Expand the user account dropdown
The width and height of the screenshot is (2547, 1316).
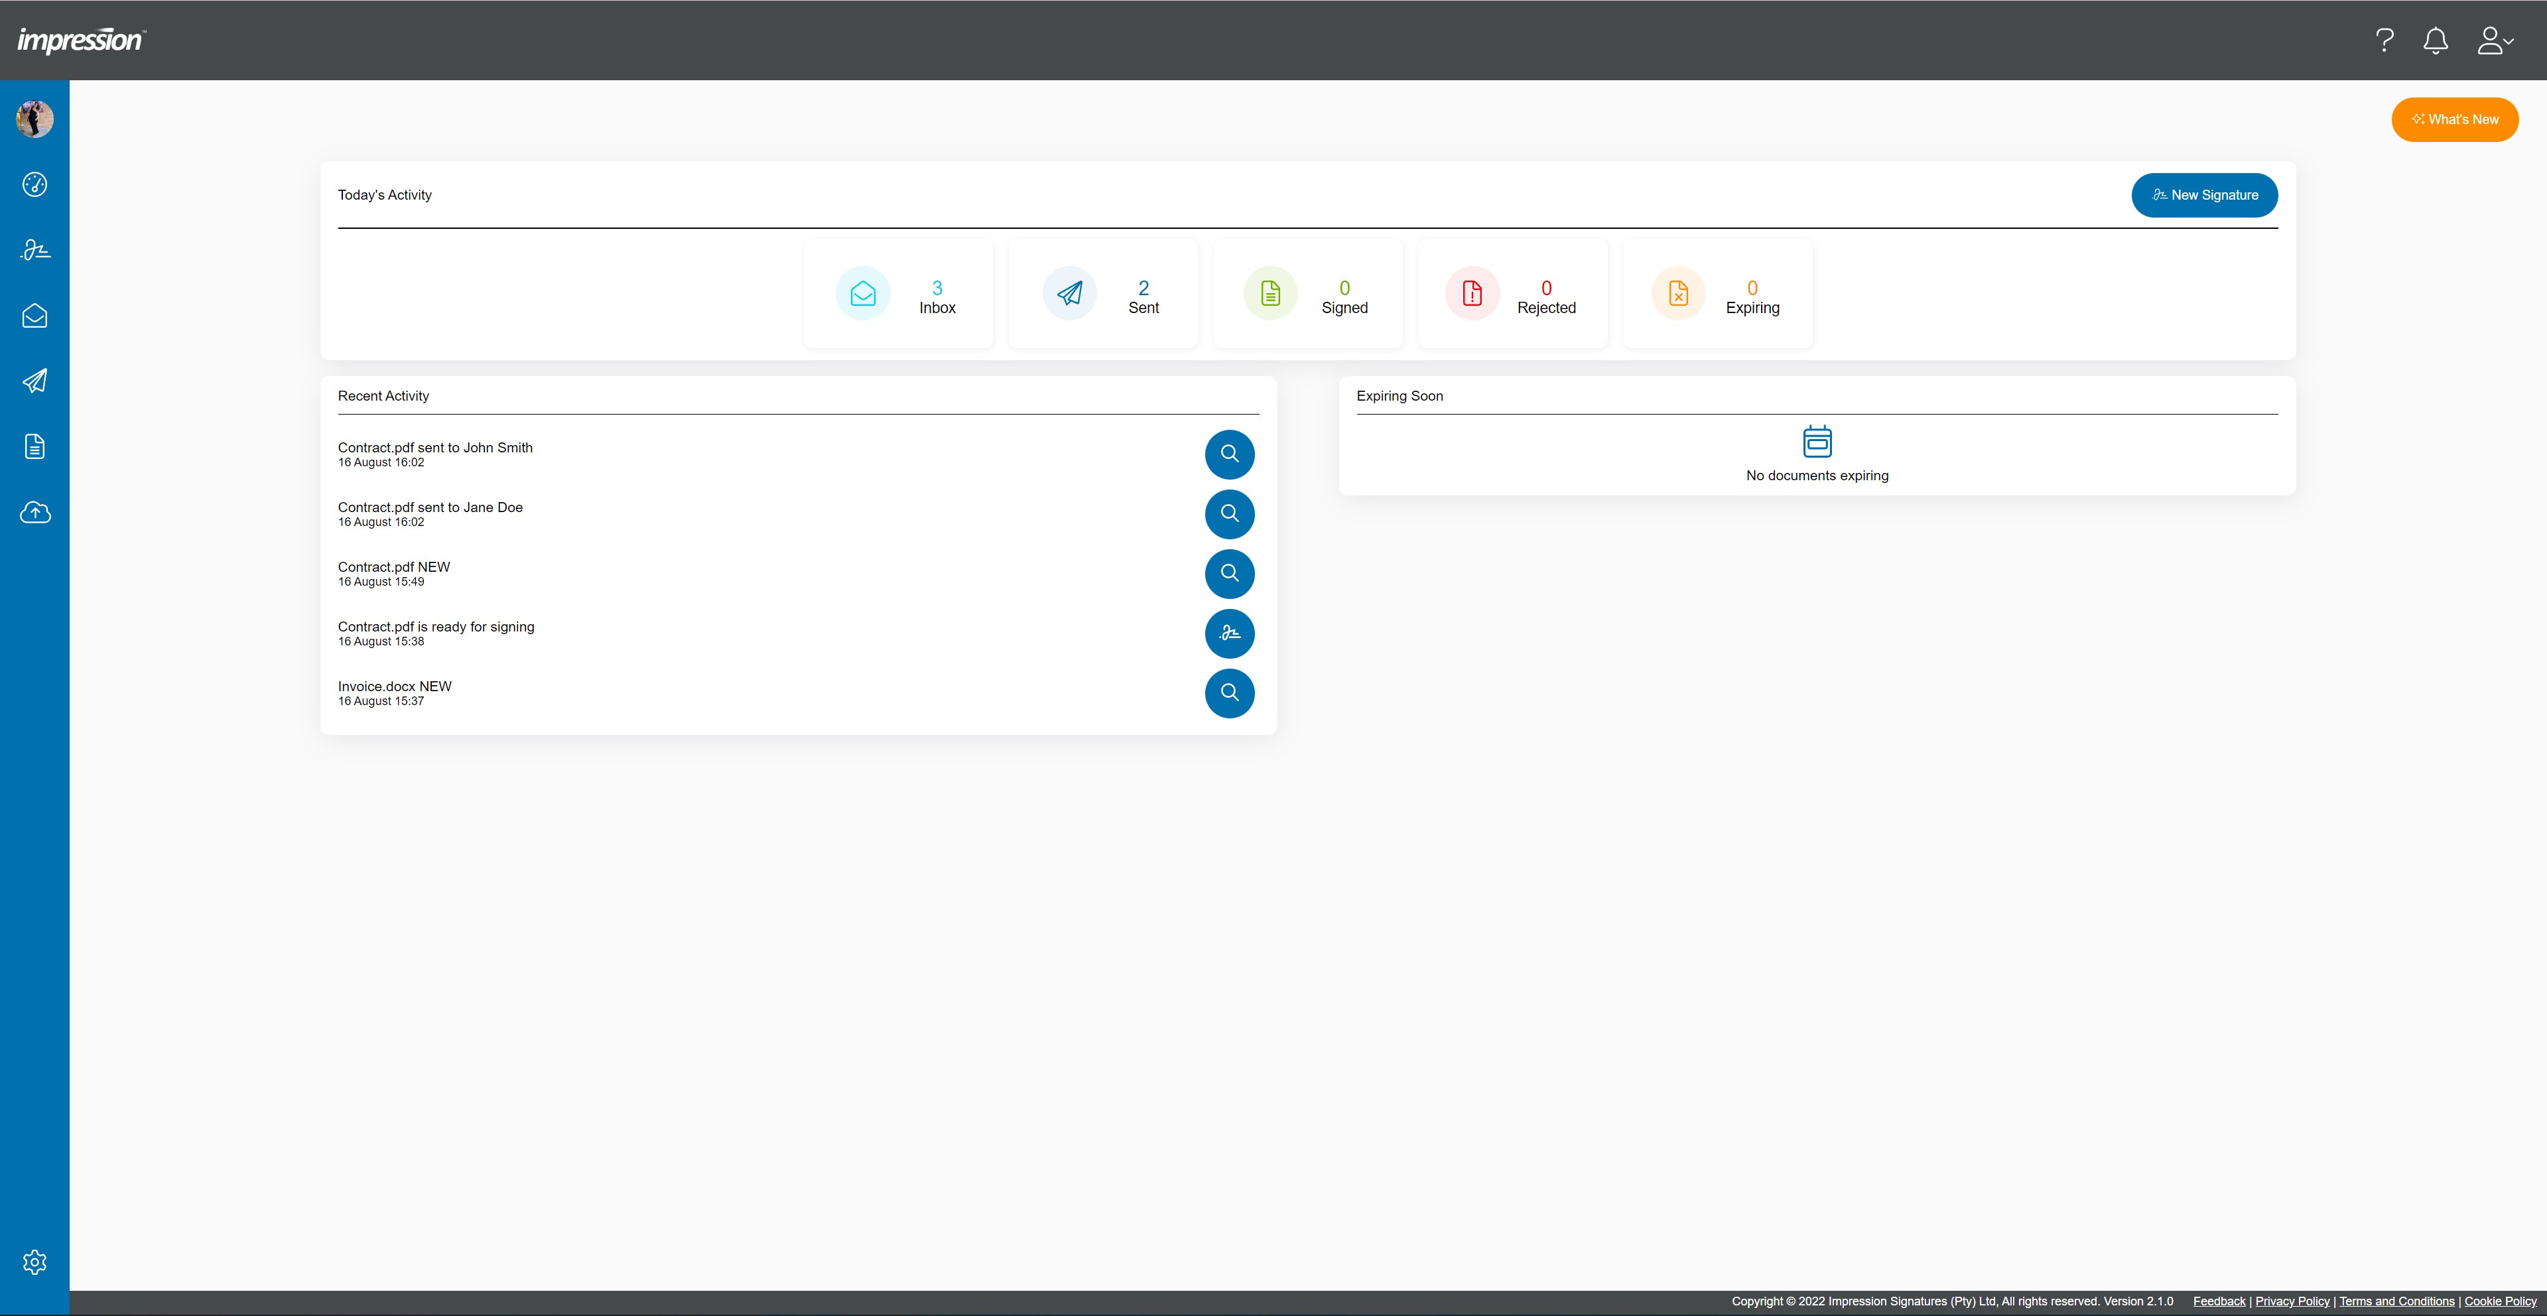[2494, 40]
